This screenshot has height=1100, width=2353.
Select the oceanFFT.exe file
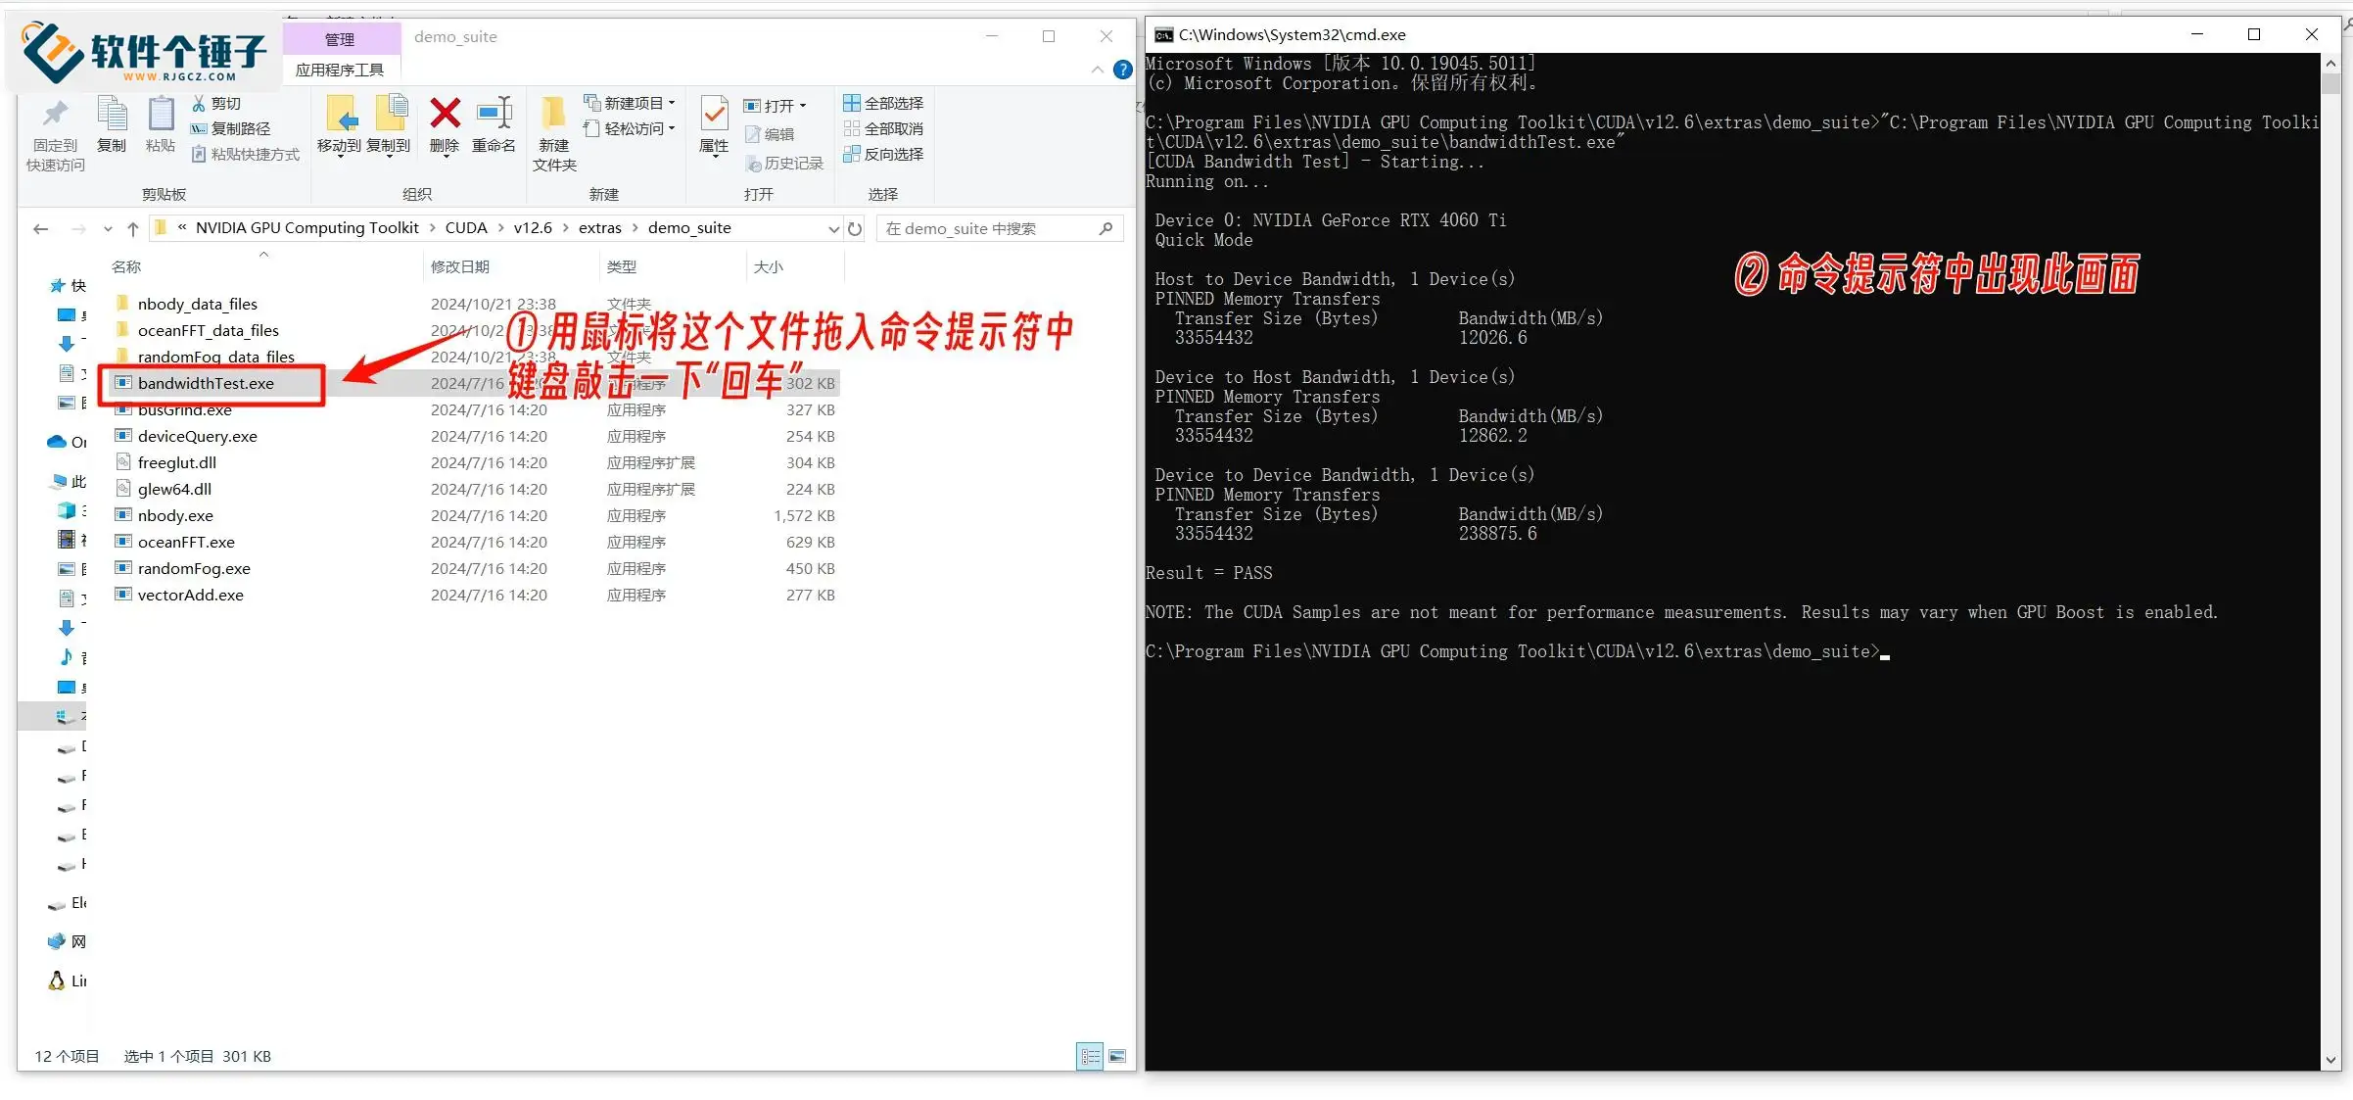pyautogui.click(x=186, y=542)
